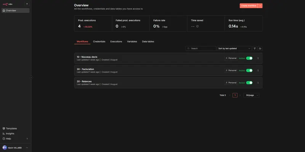305x152 pixels.
Task: Deactivate the 30 - Facturation workflow toggle
Action: 249,70
